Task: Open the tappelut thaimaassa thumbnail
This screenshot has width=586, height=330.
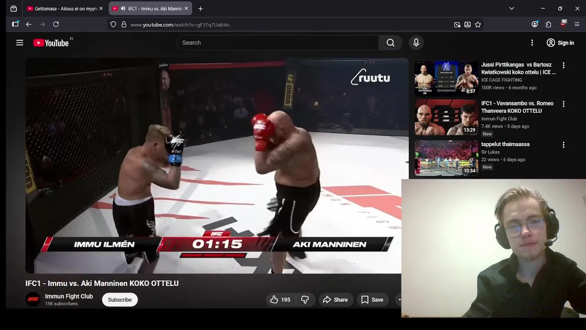Action: click(x=446, y=158)
